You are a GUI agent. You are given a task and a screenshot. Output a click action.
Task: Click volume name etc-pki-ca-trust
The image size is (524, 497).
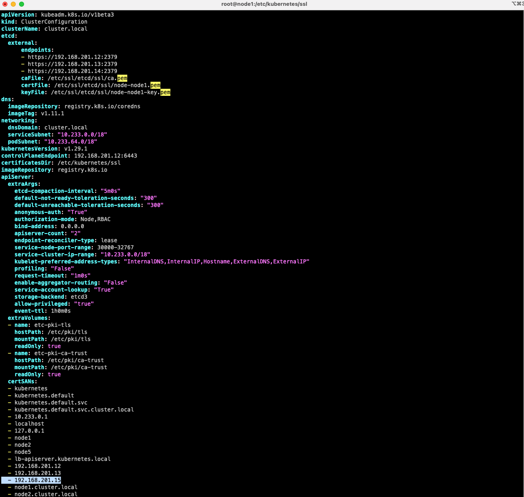(x=61, y=353)
